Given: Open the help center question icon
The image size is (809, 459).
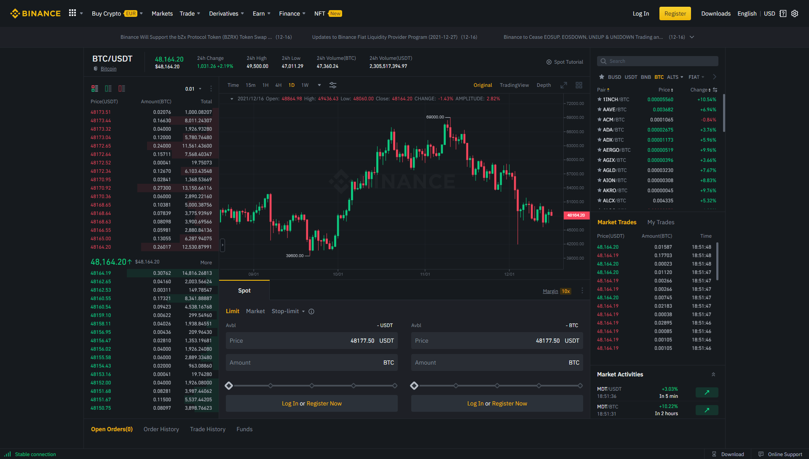Looking at the screenshot, I should 783,13.
